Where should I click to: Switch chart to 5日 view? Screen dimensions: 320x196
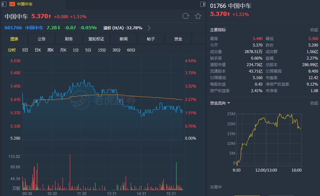[25, 50]
